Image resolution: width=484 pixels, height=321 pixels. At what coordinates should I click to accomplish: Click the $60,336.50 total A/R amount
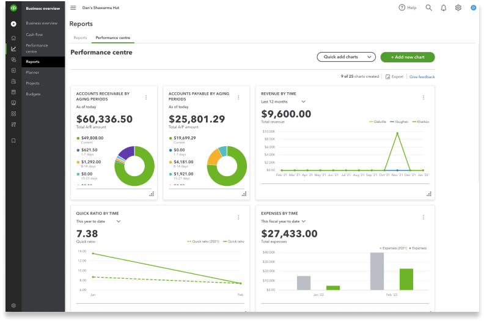pyautogui.click(x=105, y=119)
